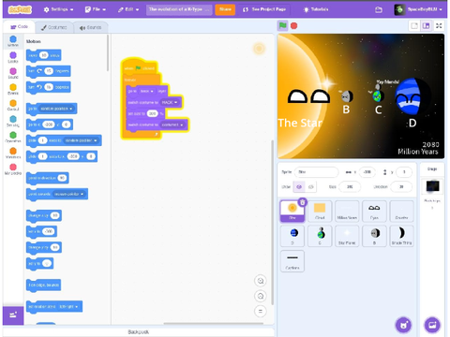Select the Variables blocks category
The width and height of the screenshot is (450, 337).
[x=13, y=153]
